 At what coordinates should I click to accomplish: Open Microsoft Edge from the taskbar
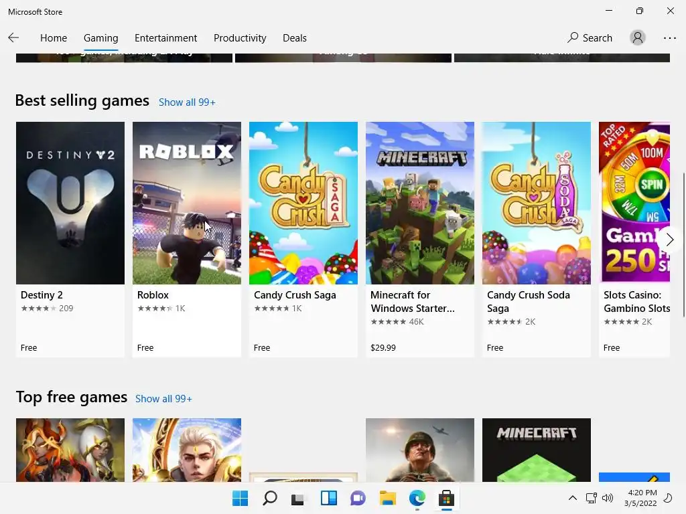pyautogui.click(x=417, y=498)
